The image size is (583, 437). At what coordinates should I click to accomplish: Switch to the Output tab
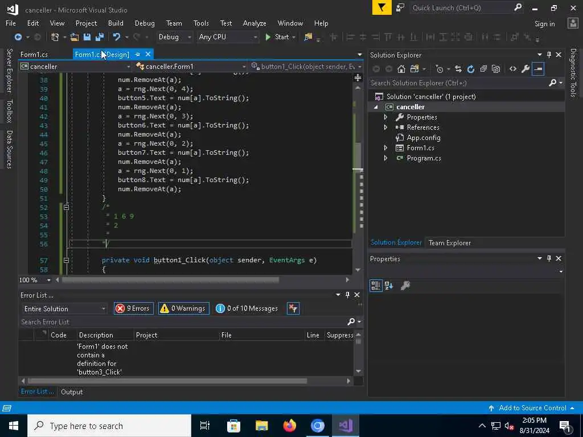[72, 391]
